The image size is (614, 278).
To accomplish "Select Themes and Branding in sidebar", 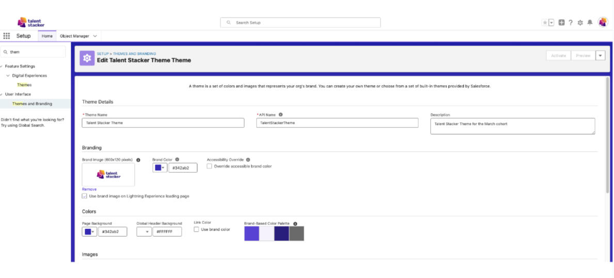I will (x=32, y=104).
